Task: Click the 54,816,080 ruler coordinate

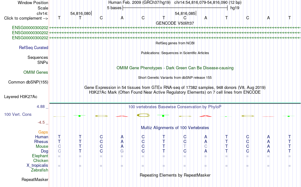Action: (x=80, y=13)
